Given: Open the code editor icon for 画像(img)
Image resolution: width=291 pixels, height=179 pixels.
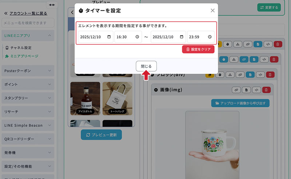Looking at the screenshot, I should [257, 90].
